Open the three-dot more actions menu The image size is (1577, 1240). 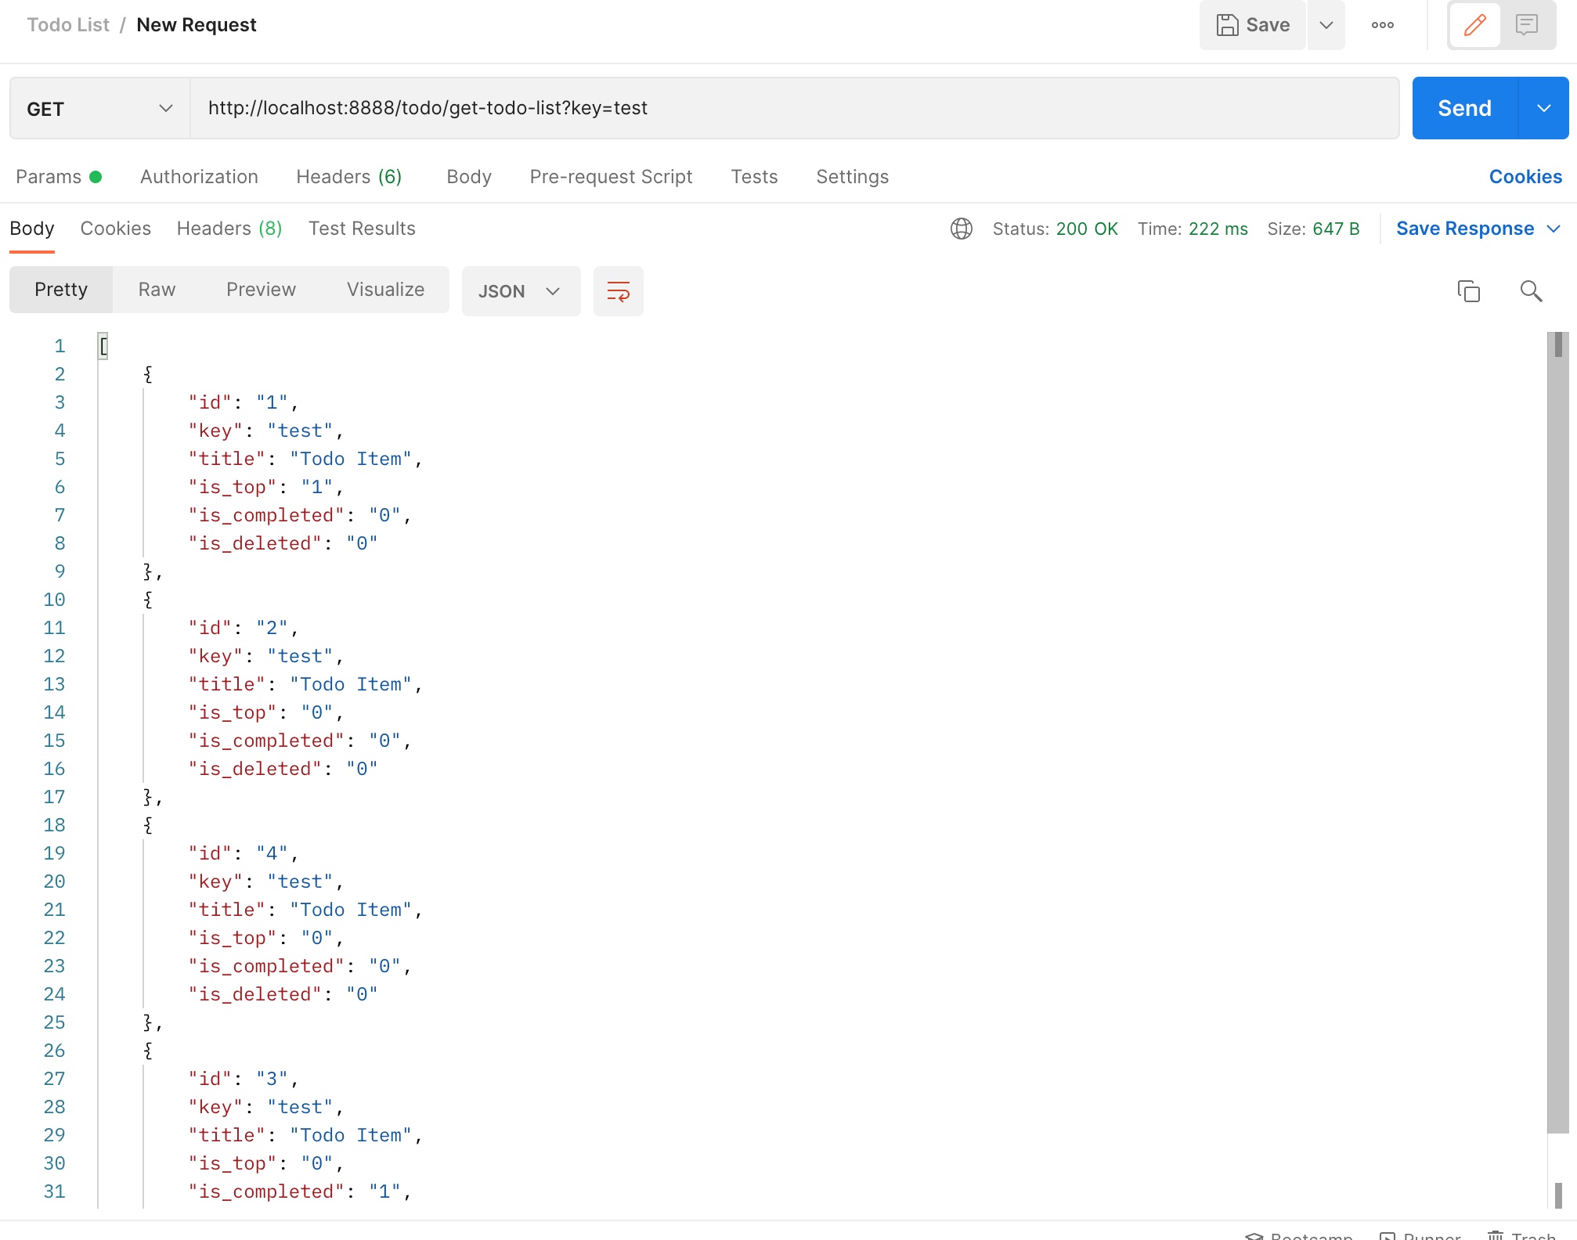[x=1383, y=25]
